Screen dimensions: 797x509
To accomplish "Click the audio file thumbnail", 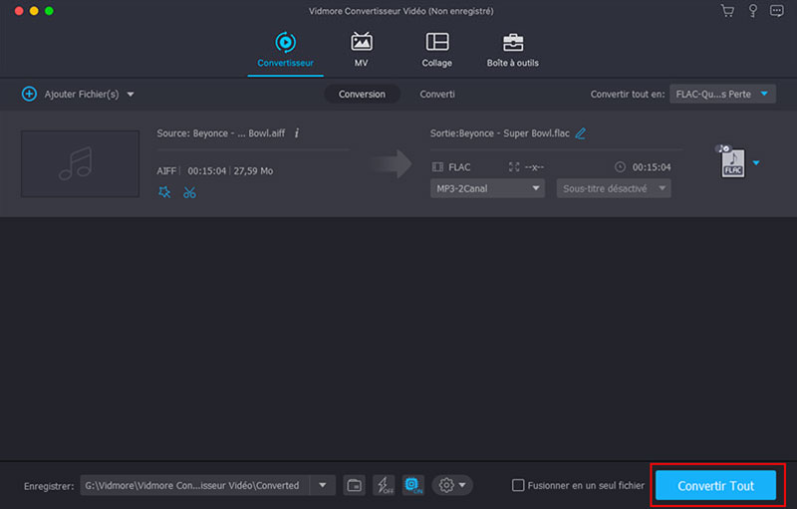I will [x=80, y=163].
